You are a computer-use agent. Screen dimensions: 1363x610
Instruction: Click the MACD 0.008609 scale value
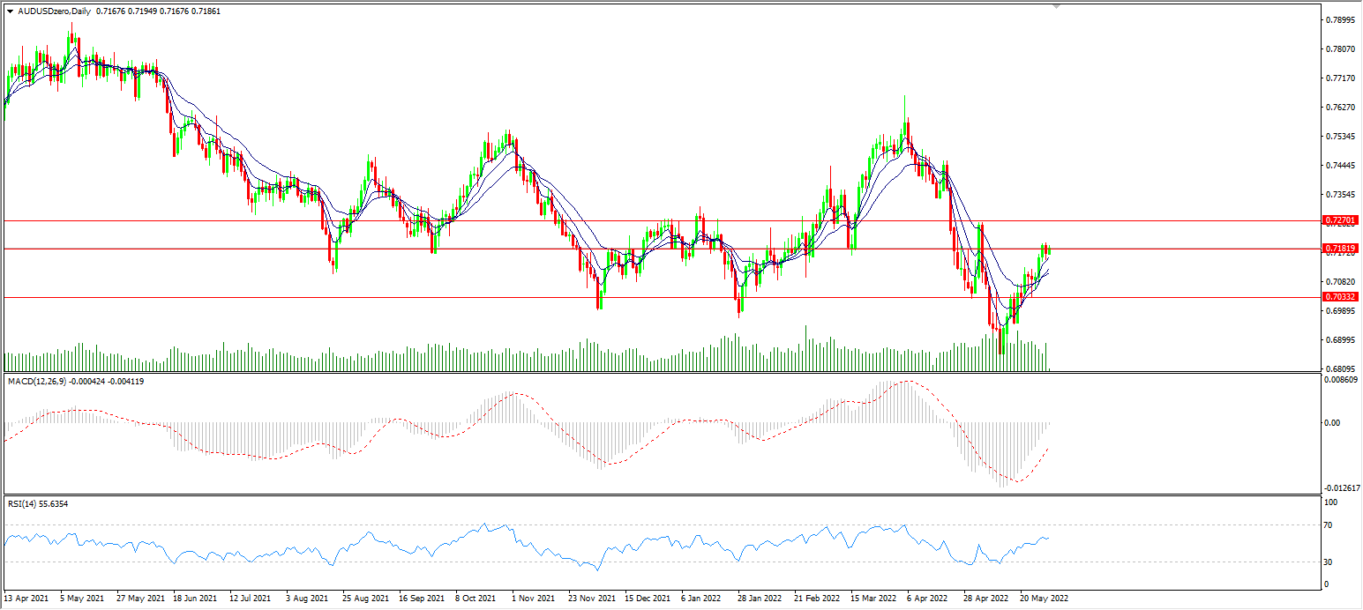[1340, 380]
